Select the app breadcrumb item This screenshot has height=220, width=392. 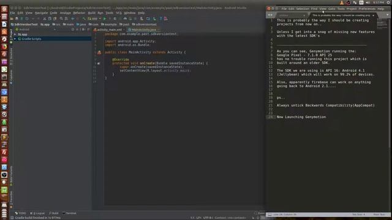click(x=45, y=24)
